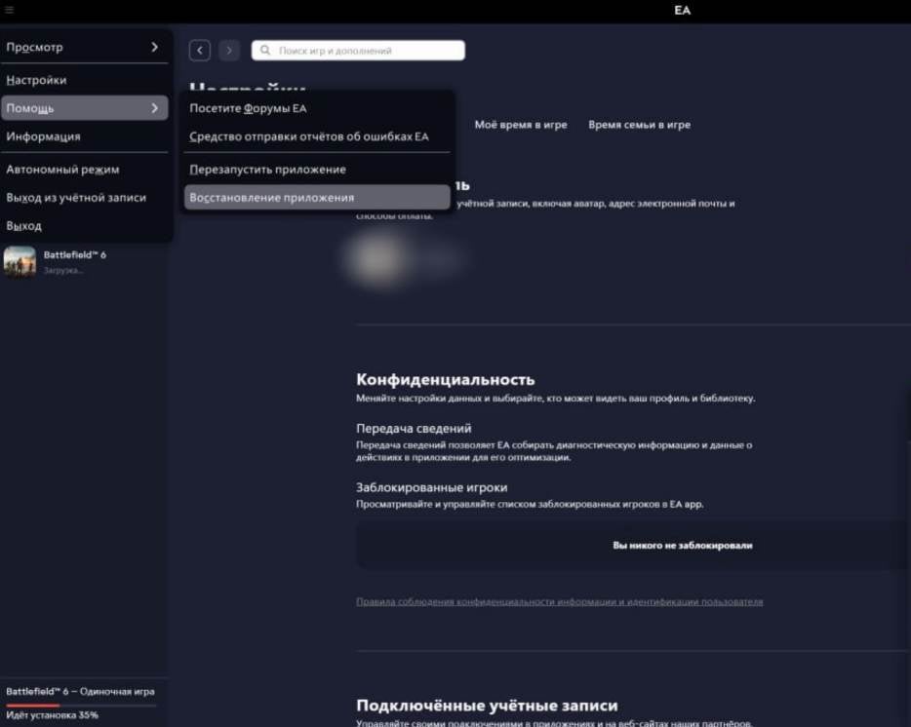Open the EA error report tool
This screenshot has width=911, height=727.
coord(308,136)
